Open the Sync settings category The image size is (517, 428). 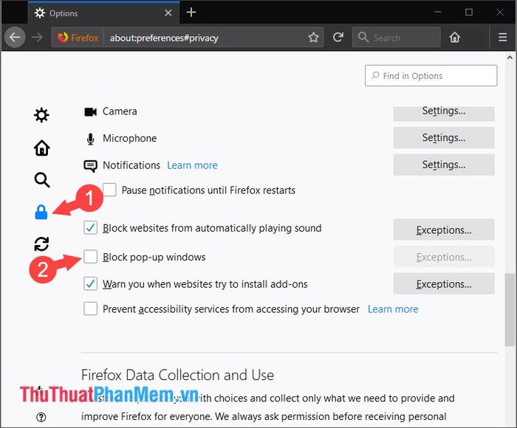click(41, 244)
